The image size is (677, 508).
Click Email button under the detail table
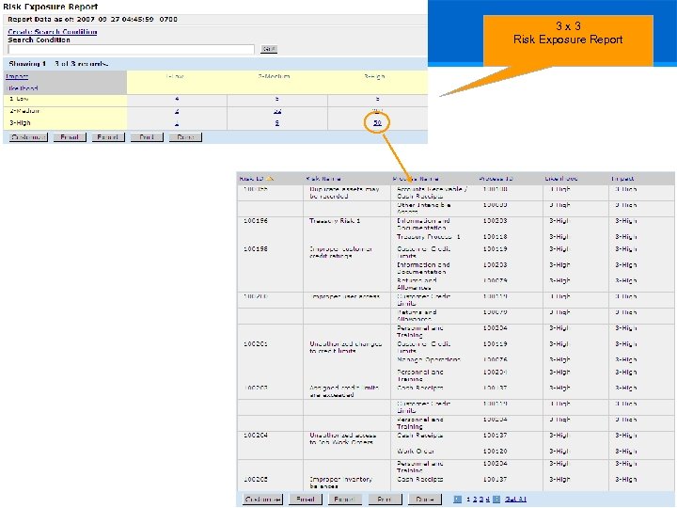pyautogui.click(x=306, y=500)
